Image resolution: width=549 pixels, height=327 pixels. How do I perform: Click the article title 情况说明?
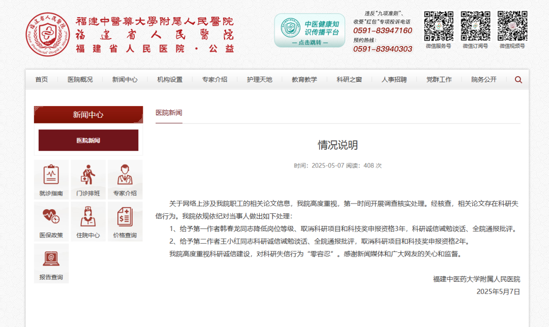[x=338, y=145]
